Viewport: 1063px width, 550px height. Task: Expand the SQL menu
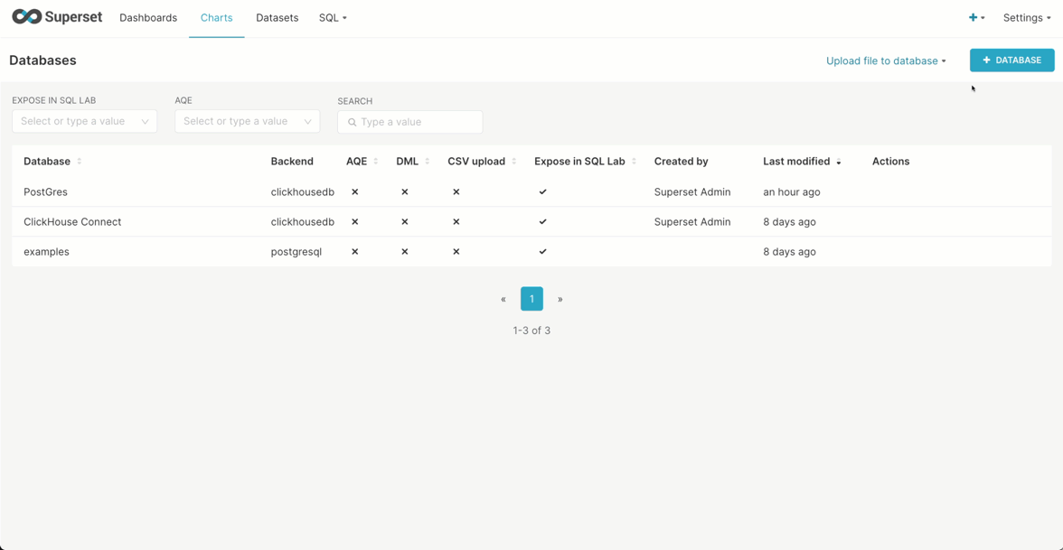333,18
